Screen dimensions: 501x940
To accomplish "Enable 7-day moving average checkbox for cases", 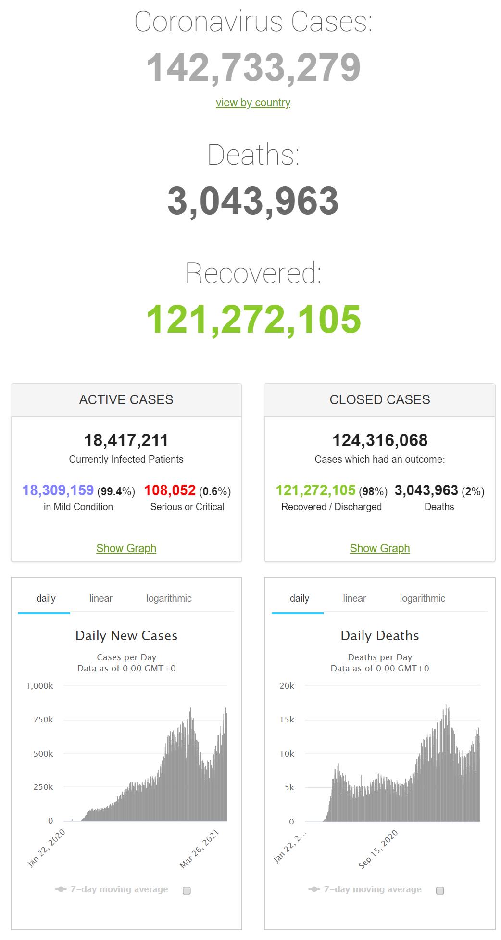I will pyautogui.click(x=187, y=890).
